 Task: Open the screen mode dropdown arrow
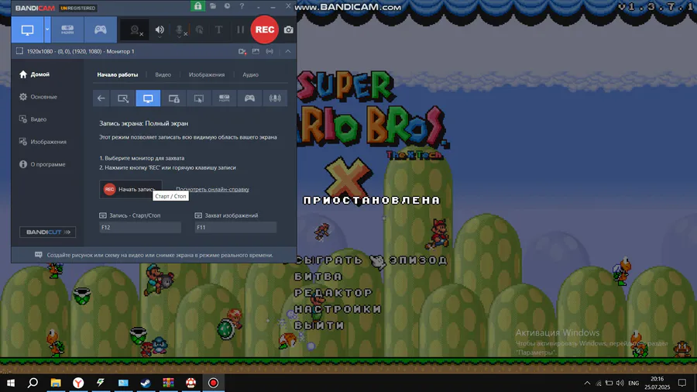(47, 29)
